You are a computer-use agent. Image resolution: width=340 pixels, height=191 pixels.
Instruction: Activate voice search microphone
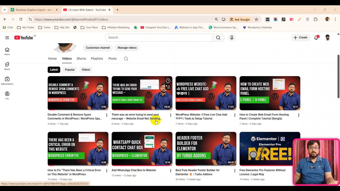(232, 38)
